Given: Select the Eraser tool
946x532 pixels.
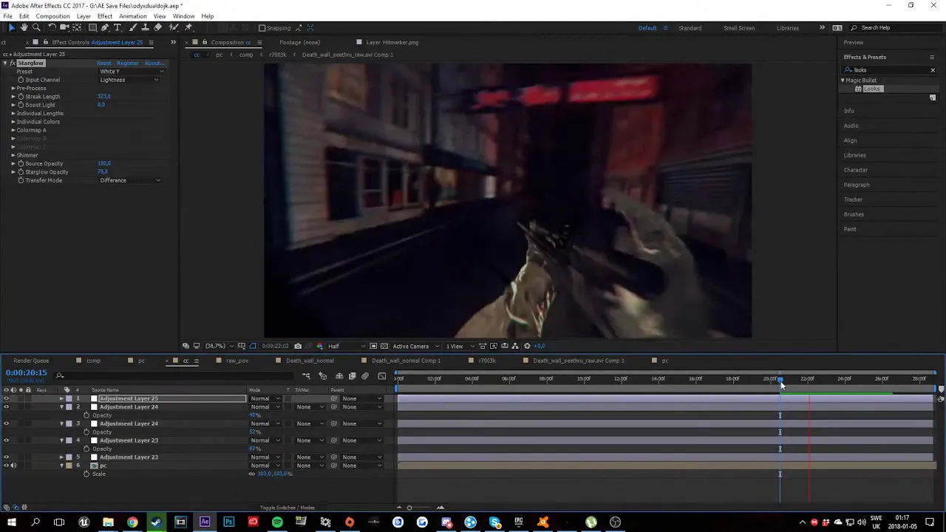Looking at the screenshot, I should pos(158,27).
